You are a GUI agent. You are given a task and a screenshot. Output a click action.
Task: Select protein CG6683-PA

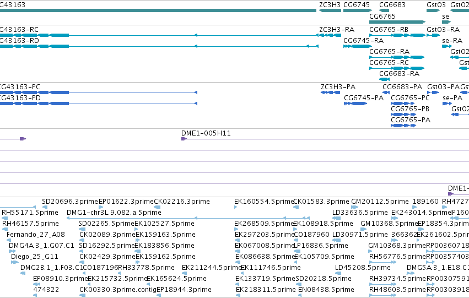pyautogui.click(x=386, y=93)
